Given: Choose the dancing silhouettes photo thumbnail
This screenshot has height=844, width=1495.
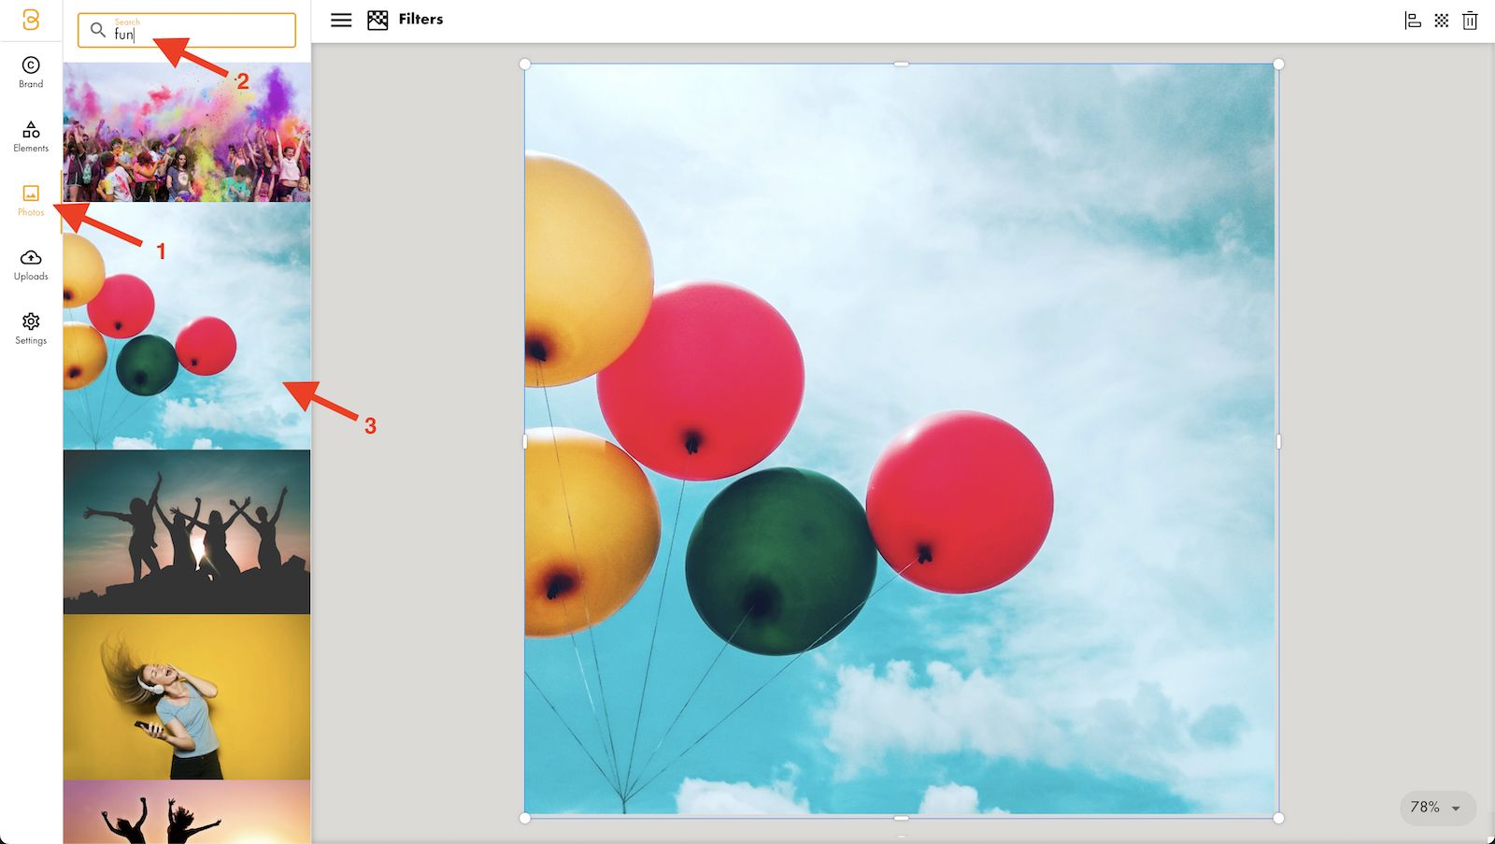Looking at the screenshot, I should 187,531.
